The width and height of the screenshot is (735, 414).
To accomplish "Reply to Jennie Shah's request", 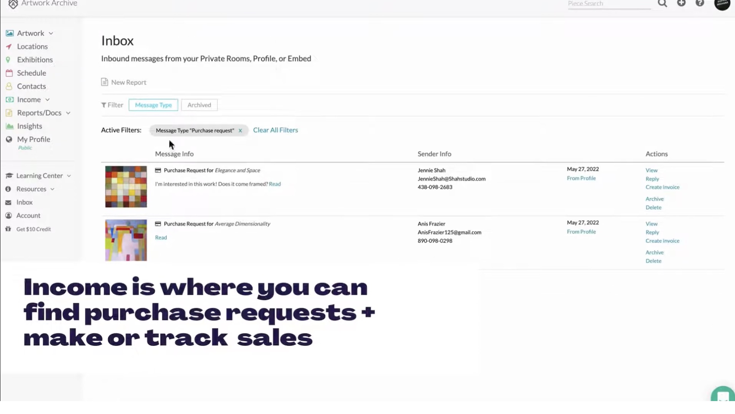I will 652,179.
